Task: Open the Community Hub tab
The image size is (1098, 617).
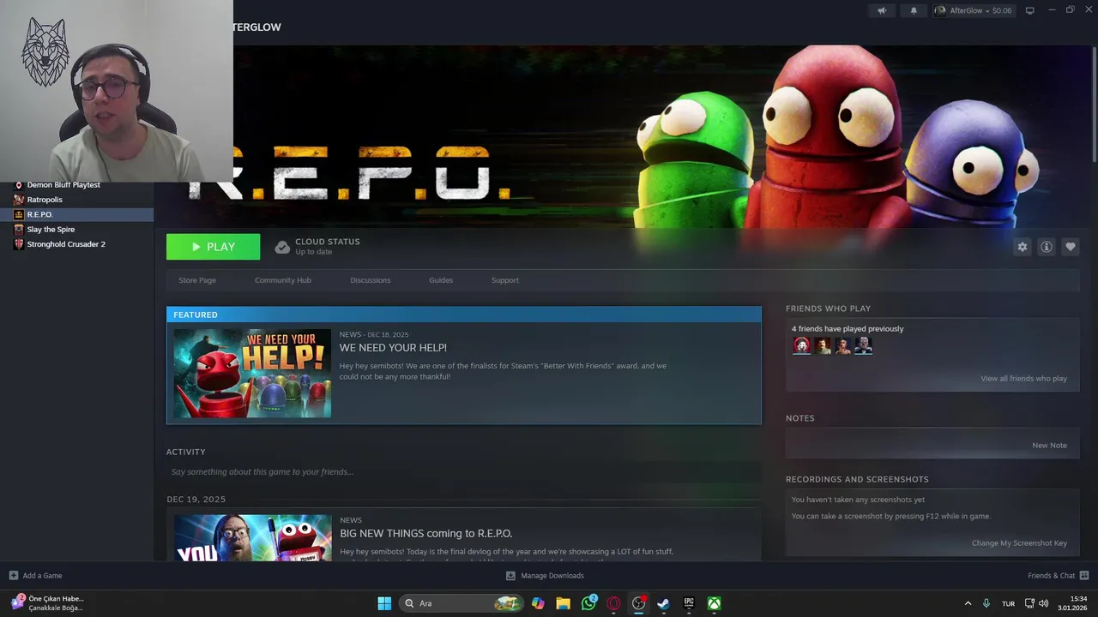Action: (x=283, y=280)
